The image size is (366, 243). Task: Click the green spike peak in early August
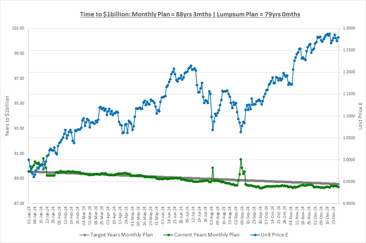[x=212, y=168]
